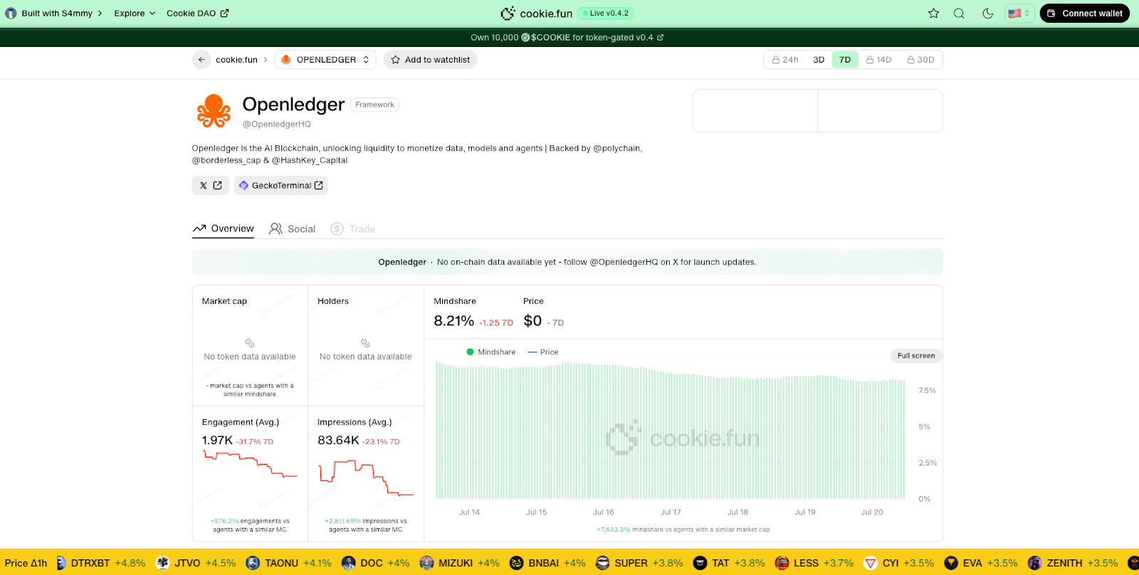The width and height of the screenshot is (1139, 575).
Task: Switch to Social tab
Action: pyautogui.click(x=292, y=228)
